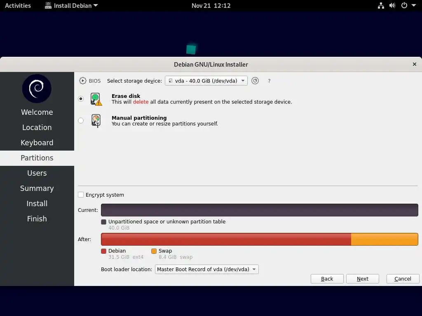Click the 'Select storage device:' label
The width and height of the screenshot is (422, 316).
tap(135, 81)
